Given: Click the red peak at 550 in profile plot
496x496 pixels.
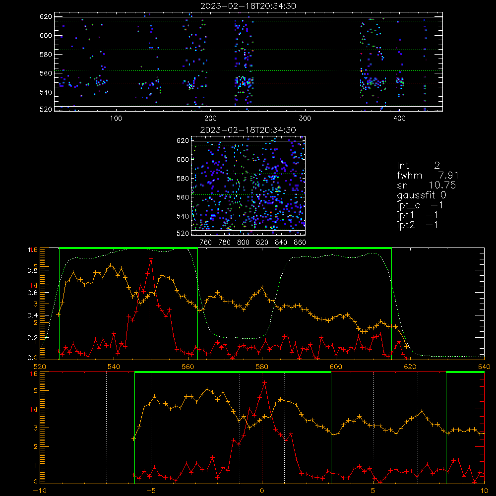Looking at the screenshot, I should coord(151,258).
